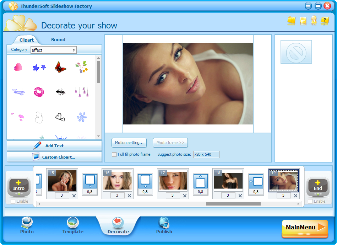
Task: Open the Motion setting dialog
Action: tap(129, 143)
